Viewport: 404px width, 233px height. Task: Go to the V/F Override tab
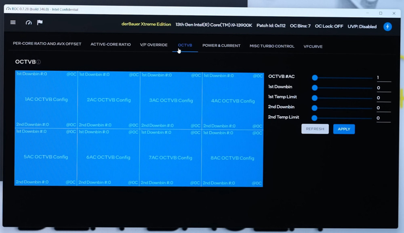154,45
